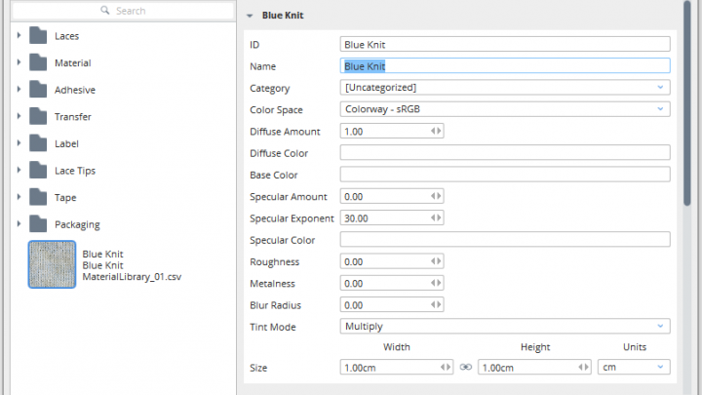Open the size Units dropdown
Image resolution: width=702 pixels, height=395 pixels.
[x=632, y=368]
